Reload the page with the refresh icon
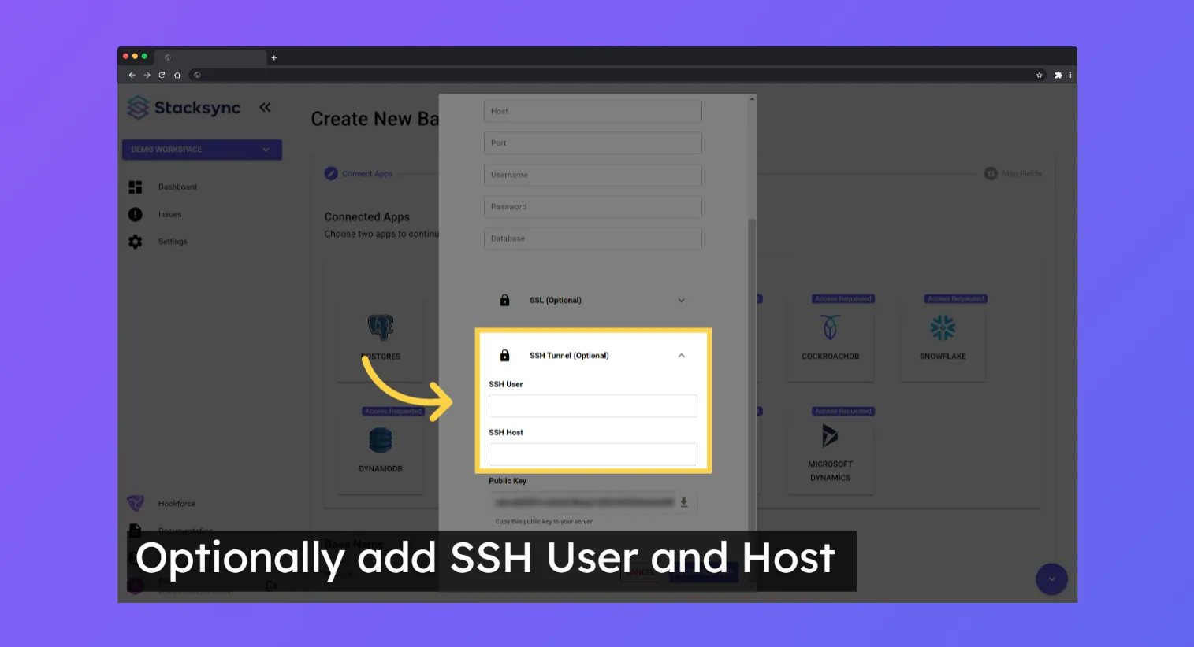1194x647 pixels. point(162,75)
